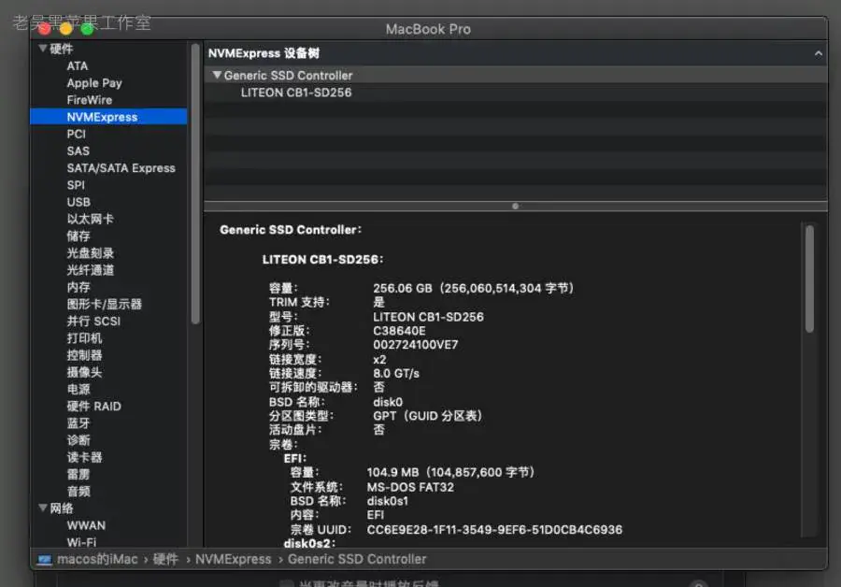The width and height of the screenshot is (841, 587).
Task: Select Apple Pay in the sidebar
Action: [x=94, y=83]
